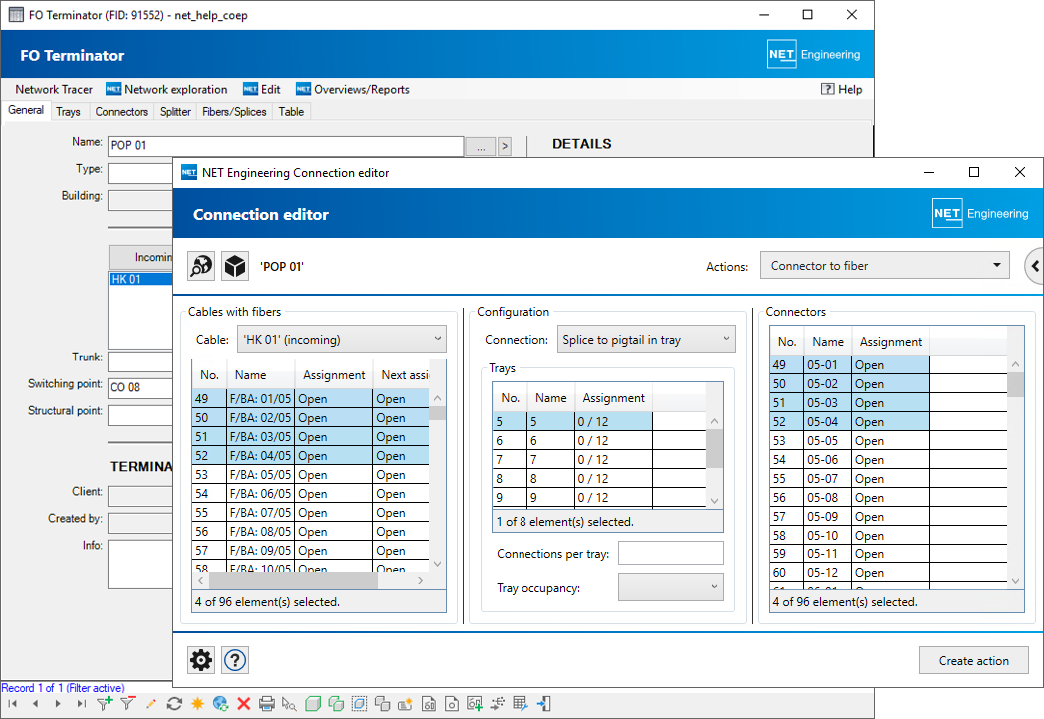Open Connection editor settings gear

pyautogui.click(x=201, y=660)
